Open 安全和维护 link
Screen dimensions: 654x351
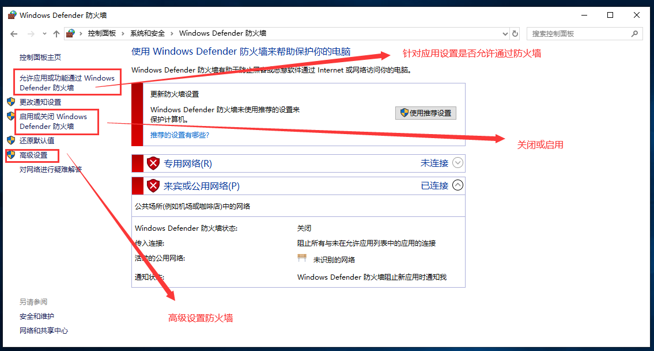click(x=37, y=316)
